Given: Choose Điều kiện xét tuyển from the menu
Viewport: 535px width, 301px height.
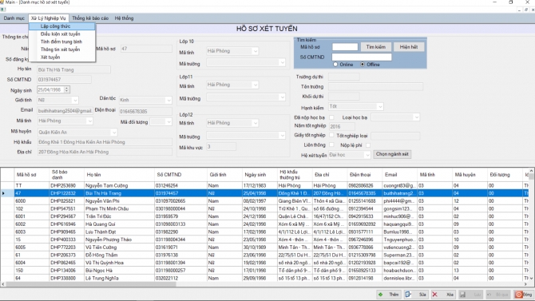Looking at the screenshot, I should [61, 34].
